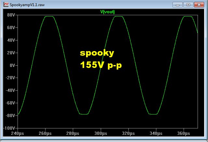Click the 20V vertical axis label

11,53
